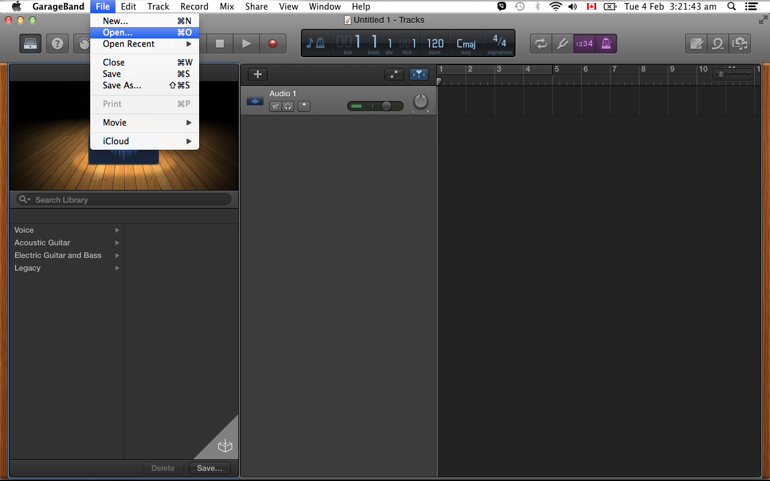Choose Save As... in File menu
The width and height of the screenshot is (770, 481).
(x=144, y=85)
